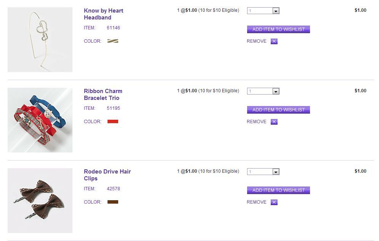Click the X remove icon for Ribbon Charm Bracelet Trio
This screenshot has width=379, height=241.
coord(274,122)
